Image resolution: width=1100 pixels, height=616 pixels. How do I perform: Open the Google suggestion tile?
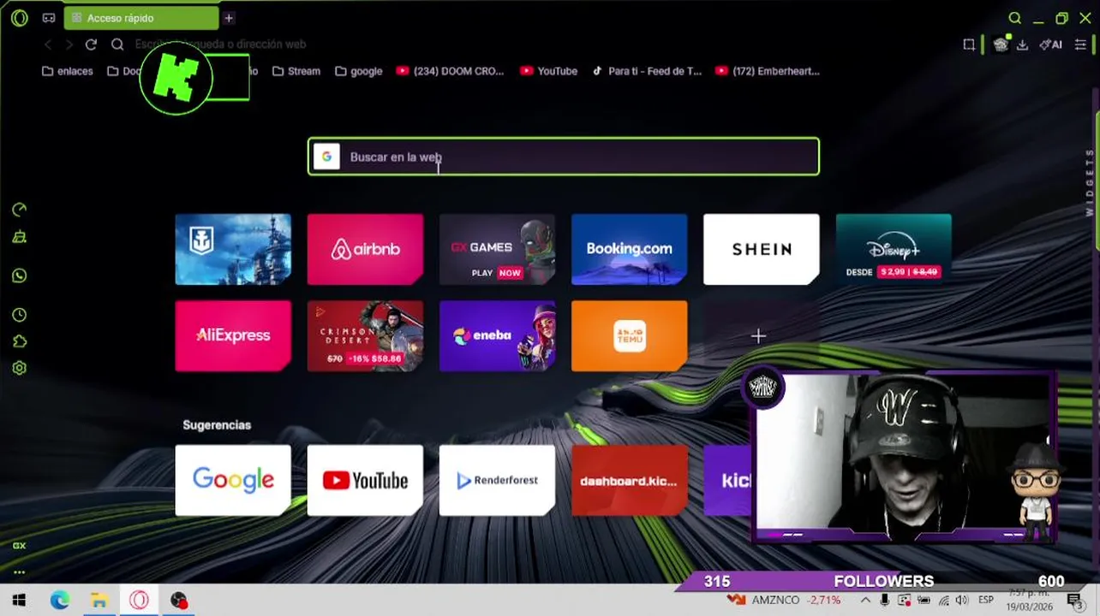tap(233, 480)
